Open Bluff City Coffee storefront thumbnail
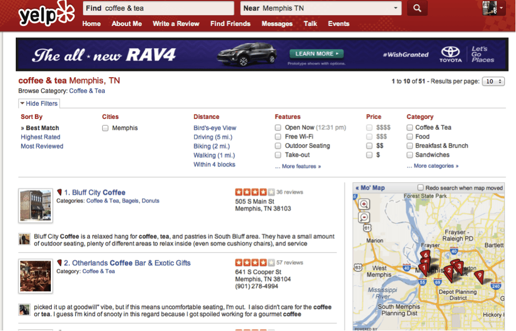The width and height of the screenshot is (516, 331). click(35, 206)
